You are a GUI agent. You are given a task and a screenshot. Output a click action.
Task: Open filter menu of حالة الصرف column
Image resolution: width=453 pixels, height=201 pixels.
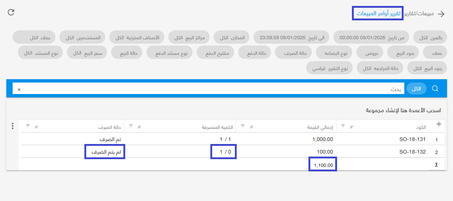pos(28,126)
